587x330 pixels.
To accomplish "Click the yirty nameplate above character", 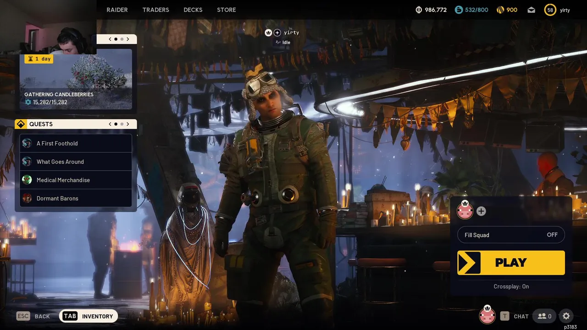I will [x=292, y=33].
